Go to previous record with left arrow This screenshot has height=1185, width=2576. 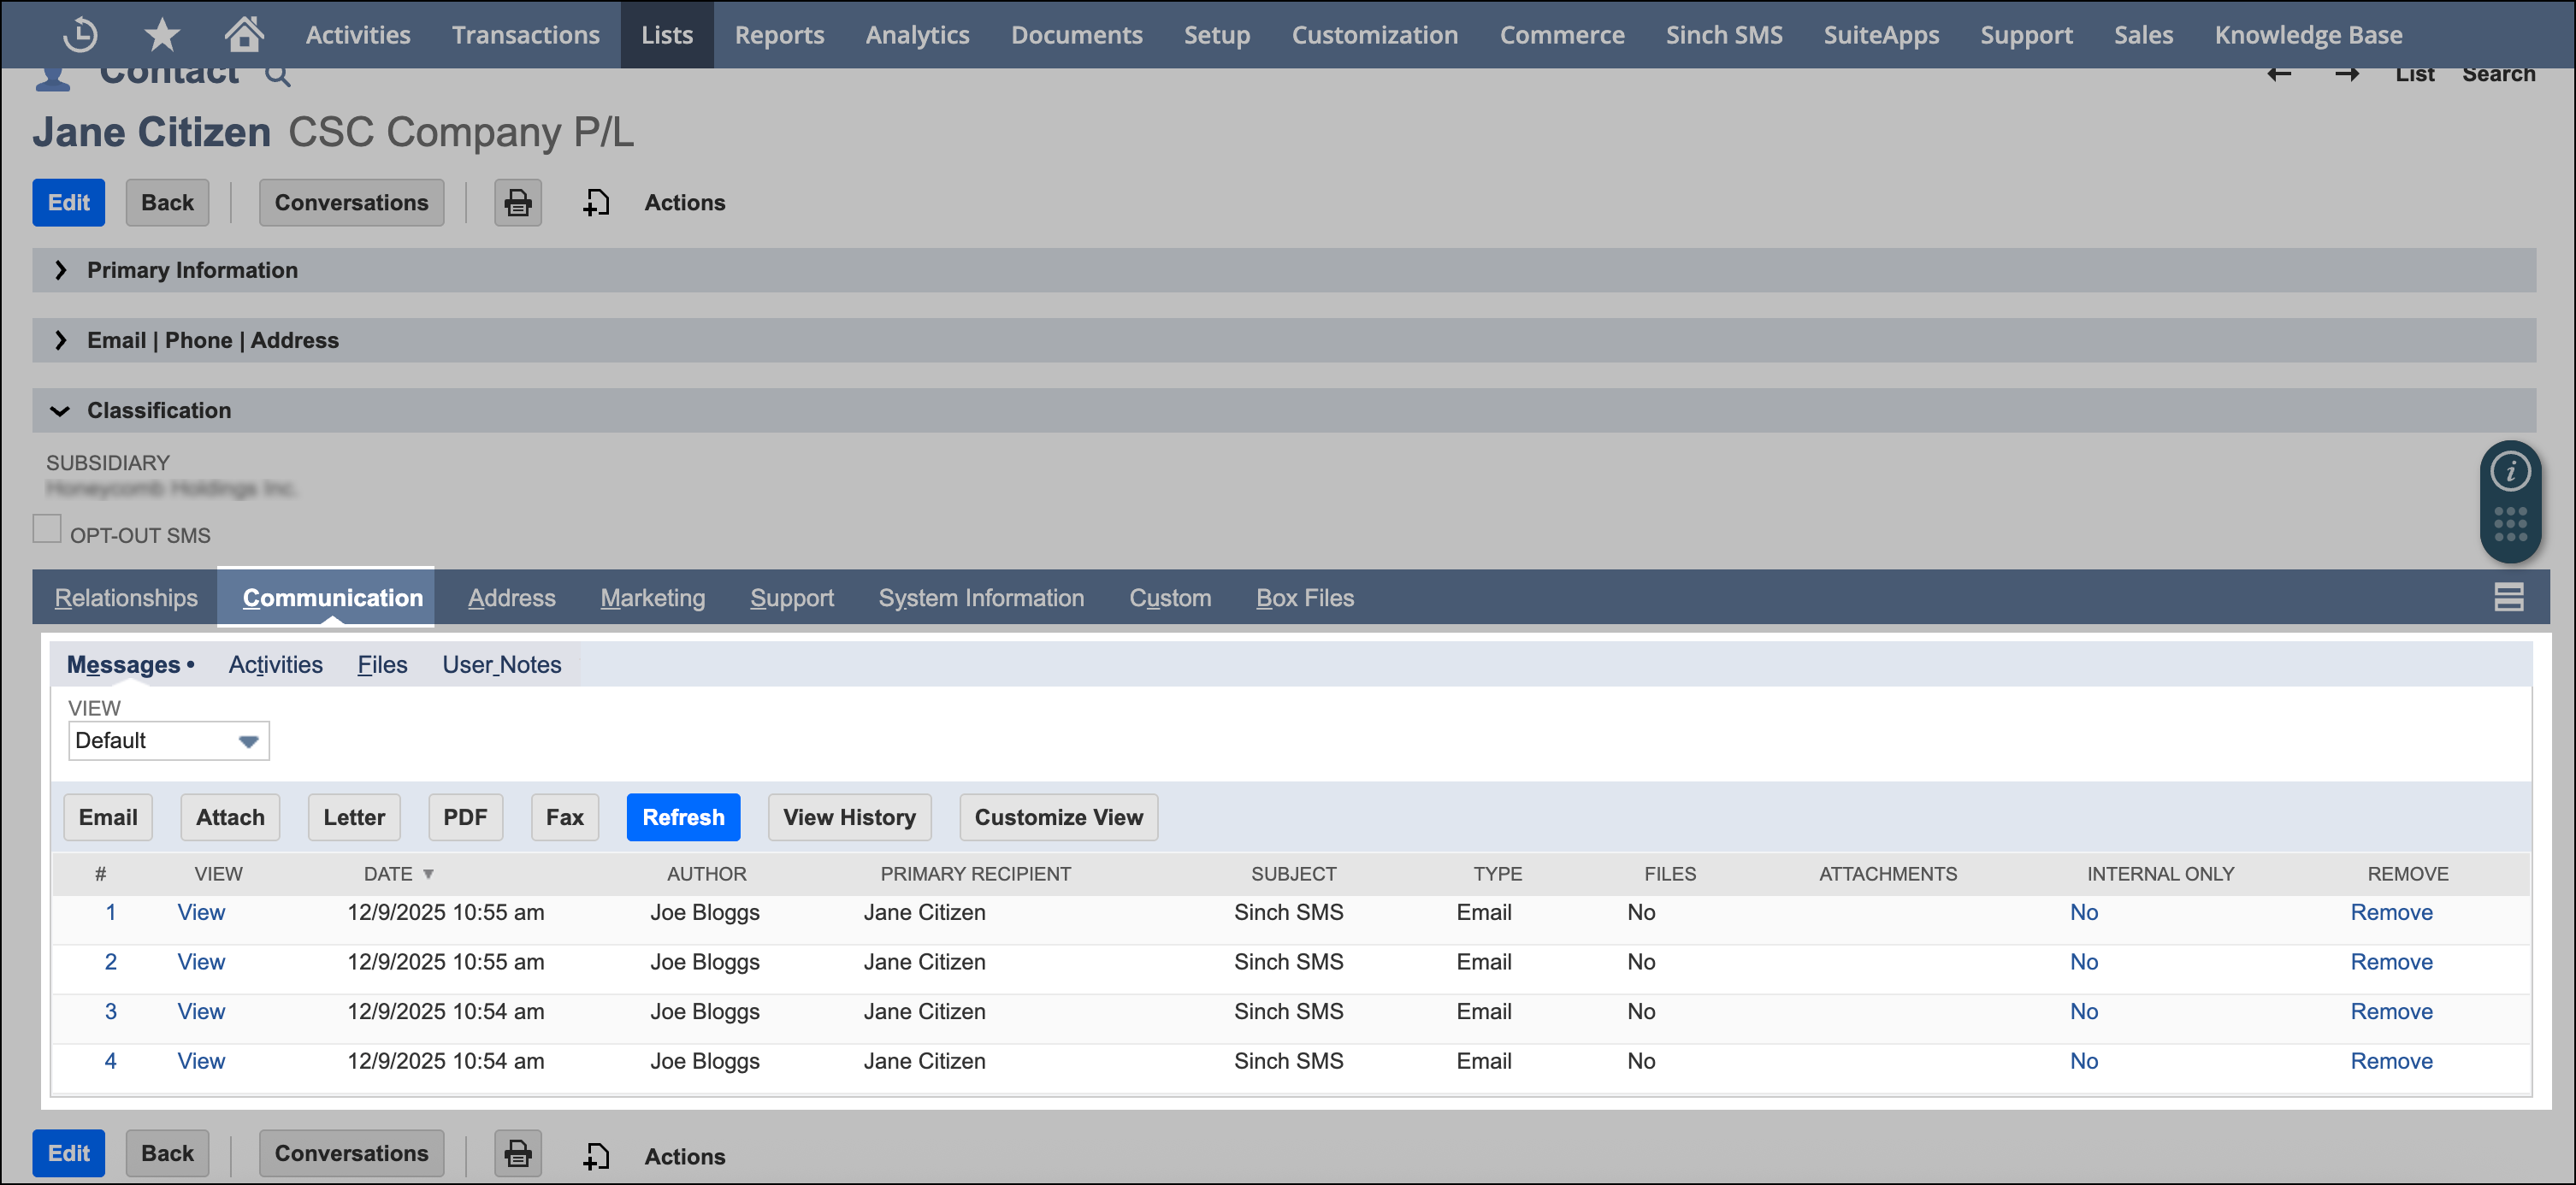click(x=2279, y=74)
